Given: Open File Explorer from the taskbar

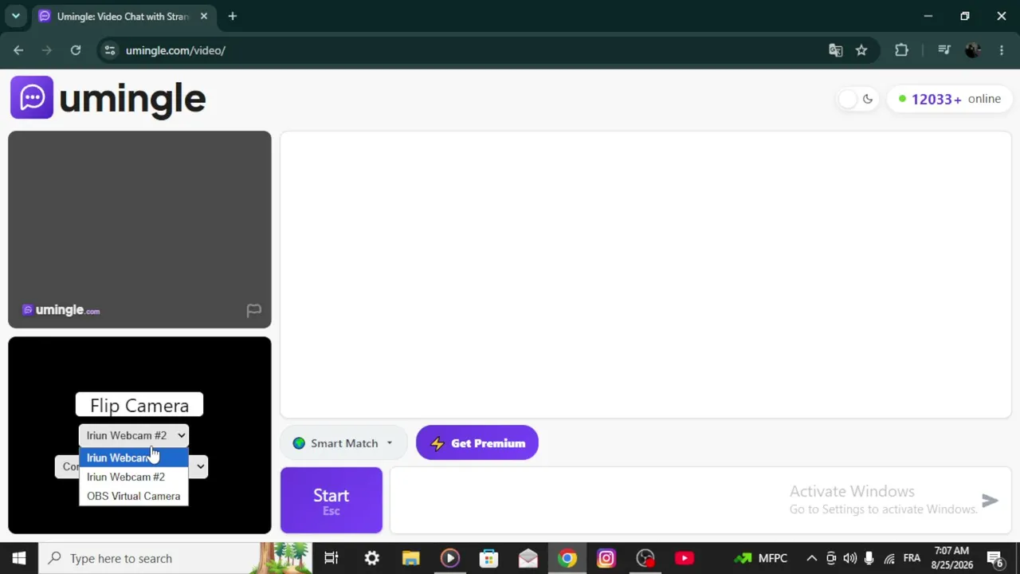Looking at the screenshot, I should coord(410,558).
